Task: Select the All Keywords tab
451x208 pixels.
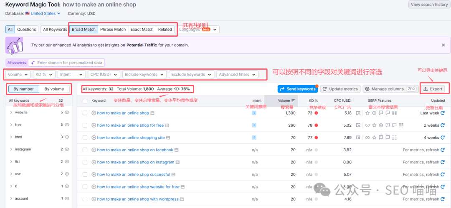Action: 55,29
